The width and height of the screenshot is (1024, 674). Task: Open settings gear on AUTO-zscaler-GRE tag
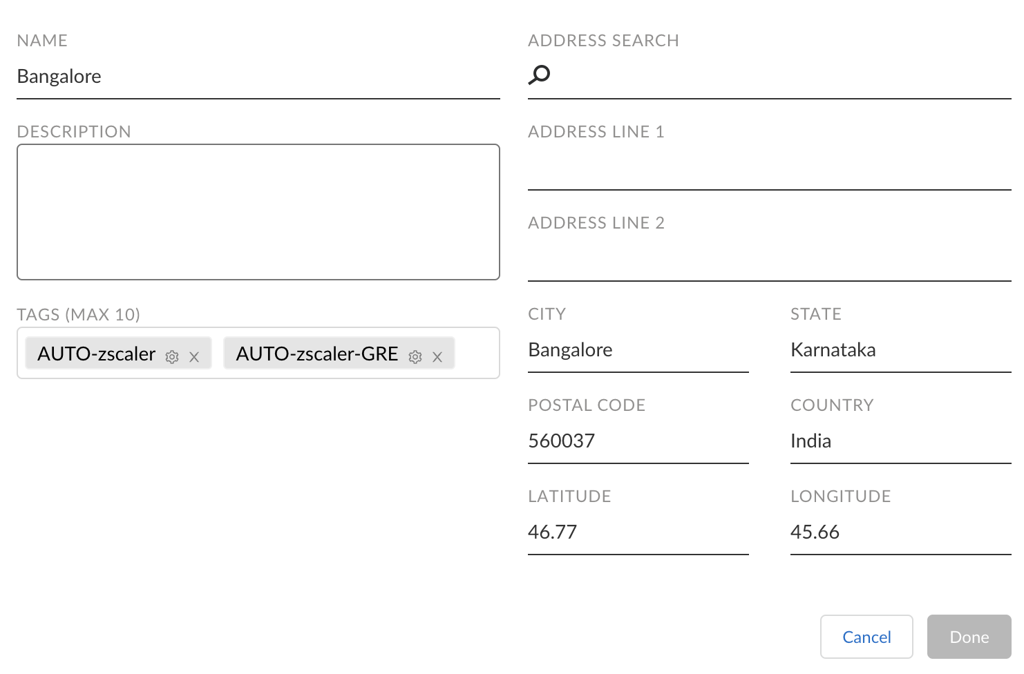click(415, 357)
